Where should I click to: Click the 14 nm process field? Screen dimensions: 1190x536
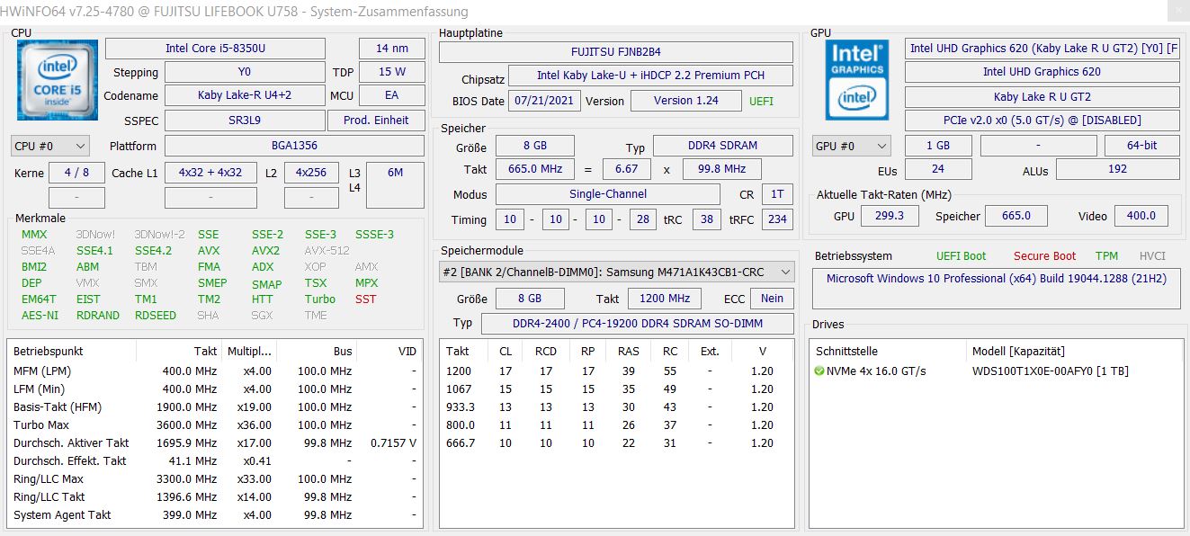(392, 49)
